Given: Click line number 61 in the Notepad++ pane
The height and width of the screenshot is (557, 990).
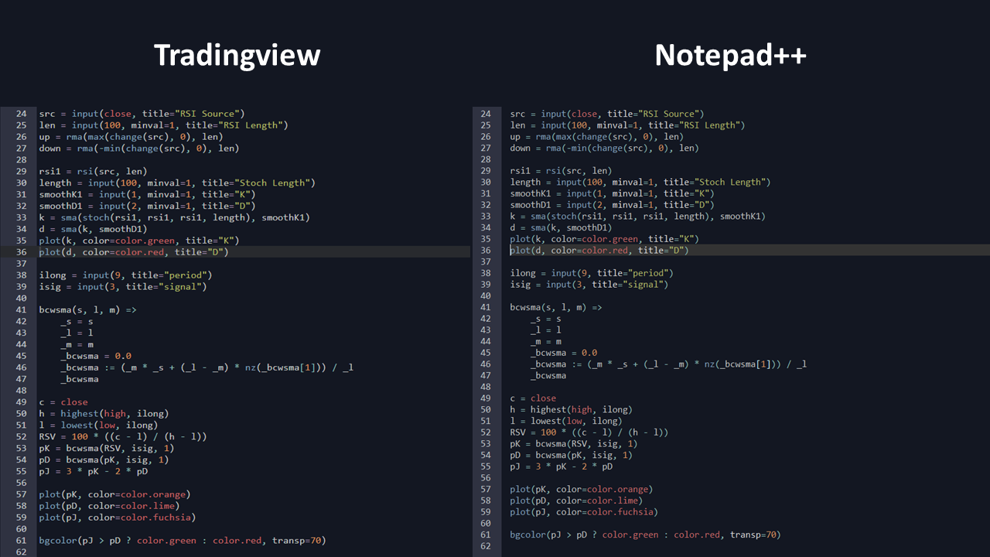Looking at the screenshot, I should point(486,535).
